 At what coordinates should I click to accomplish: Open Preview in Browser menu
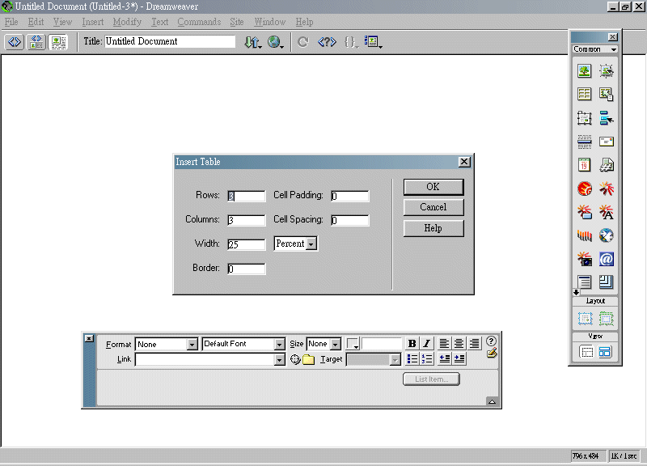[x=275, y=42]
